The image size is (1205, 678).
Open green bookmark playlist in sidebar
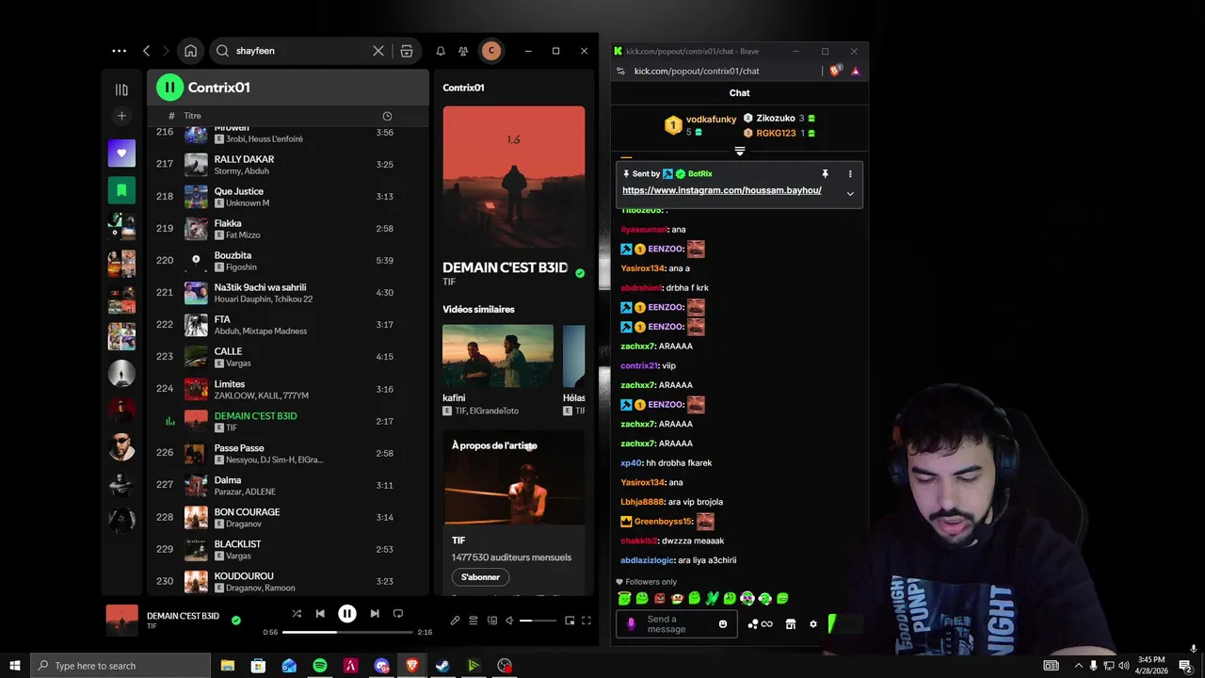pyautogui.click(x=121, y=190)
